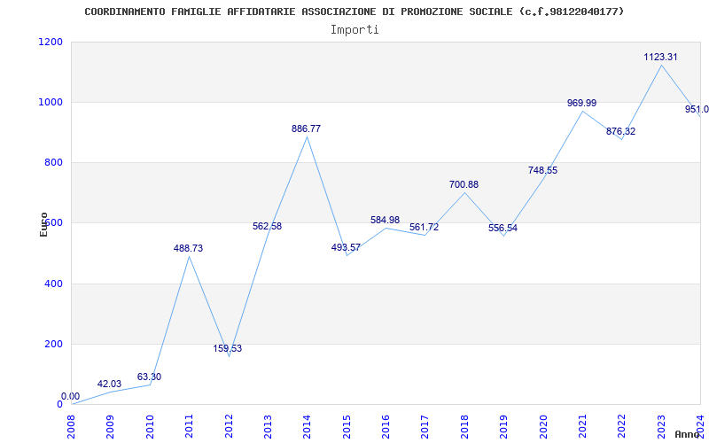Click the 2019 year tick label
709x443 pixels.
[503, 427]
